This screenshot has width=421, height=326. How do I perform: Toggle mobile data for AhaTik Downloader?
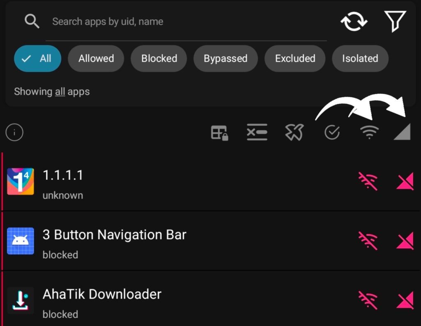pyautogui.click(x=405, y=301)
